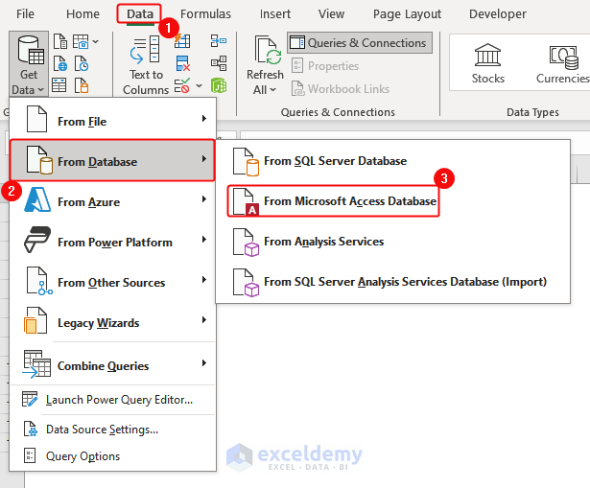Click the Recent Sources clock icon
The width and height of the screenshot is (590, 488).
tap(82, 63)
